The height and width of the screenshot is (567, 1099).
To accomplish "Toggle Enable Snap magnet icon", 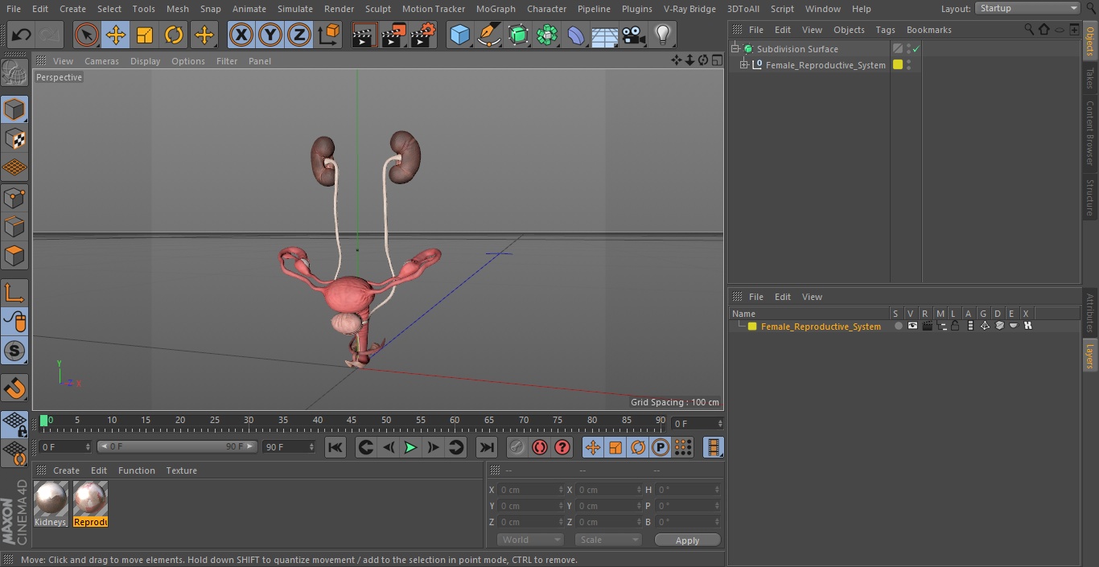I will 14,388.
